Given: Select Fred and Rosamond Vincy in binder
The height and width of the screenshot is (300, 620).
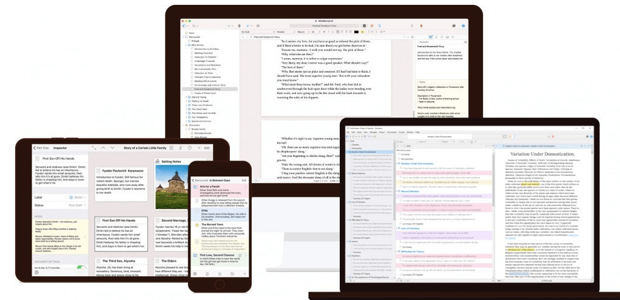Looking at the screenshot, I should pos(210,89).
